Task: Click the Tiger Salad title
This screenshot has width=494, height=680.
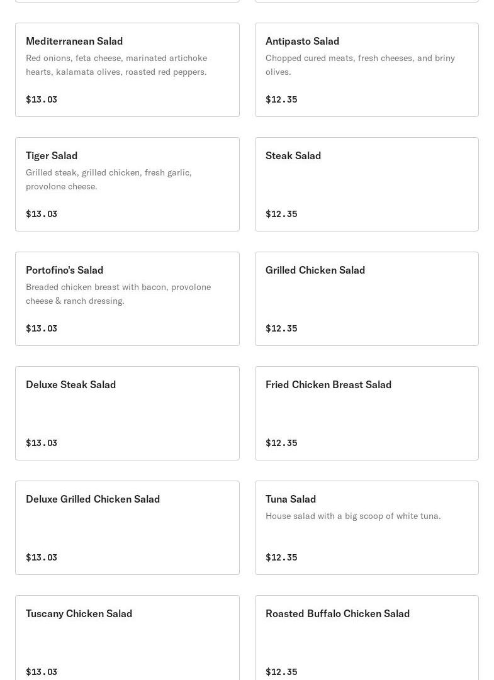Action: coord(52,155)
